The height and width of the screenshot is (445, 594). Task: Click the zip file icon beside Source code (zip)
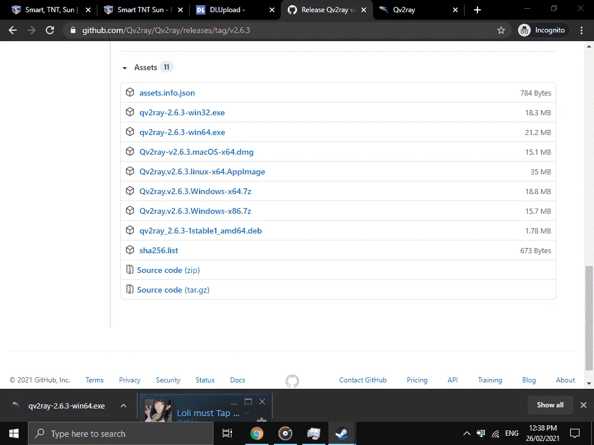(129, 269)
